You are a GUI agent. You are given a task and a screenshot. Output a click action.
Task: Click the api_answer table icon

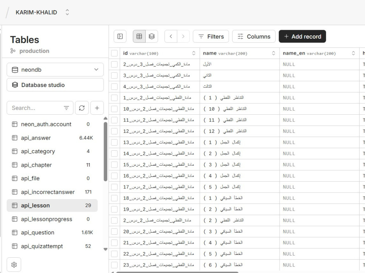tap(15, 138)
